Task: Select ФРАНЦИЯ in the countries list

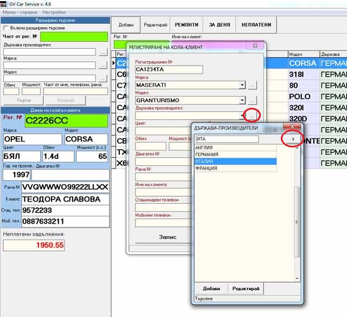Action: (235, 169)
